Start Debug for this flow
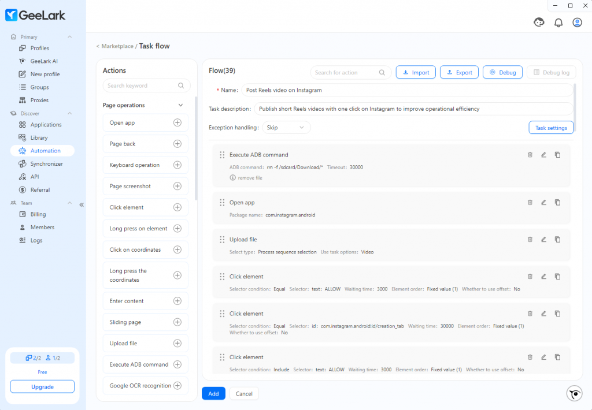592x410 pixels. pyautogui.click(x=502, y=72)
